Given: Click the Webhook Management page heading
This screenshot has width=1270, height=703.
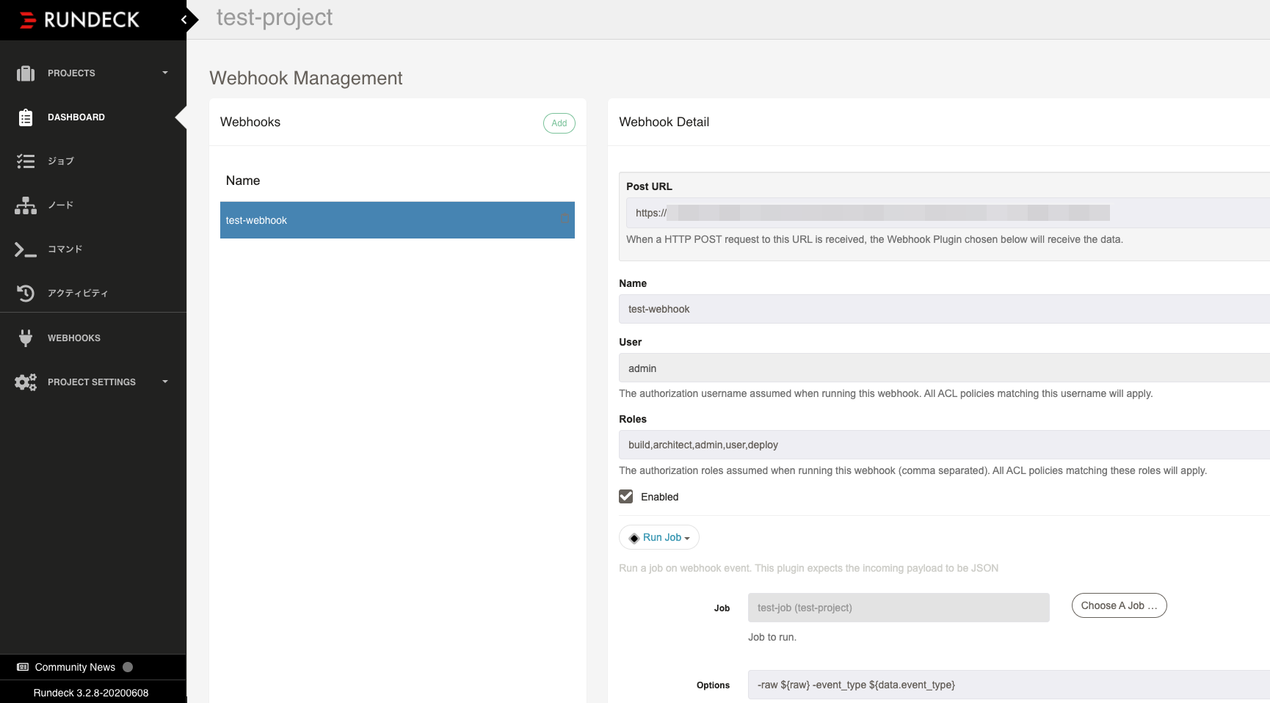Looking at the screenshot, I should click(x=306, y=79).
